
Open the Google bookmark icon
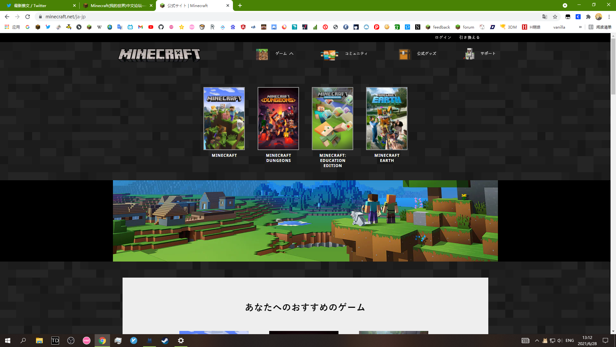point(28,27)
